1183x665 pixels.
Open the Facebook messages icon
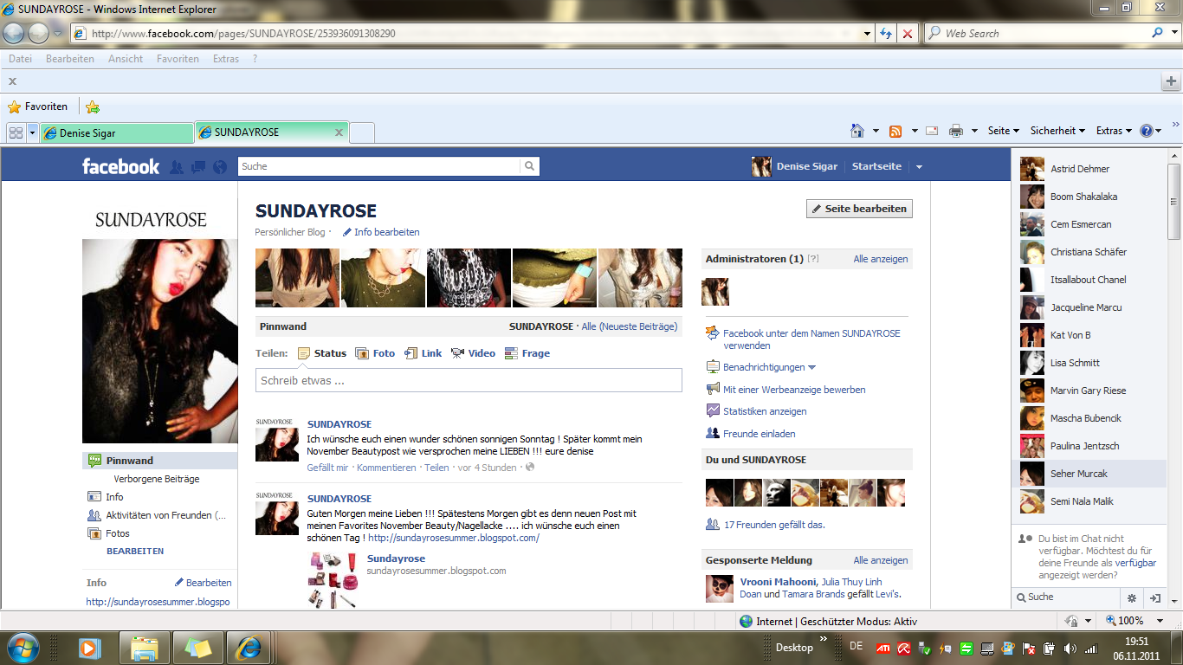point(198,167)
